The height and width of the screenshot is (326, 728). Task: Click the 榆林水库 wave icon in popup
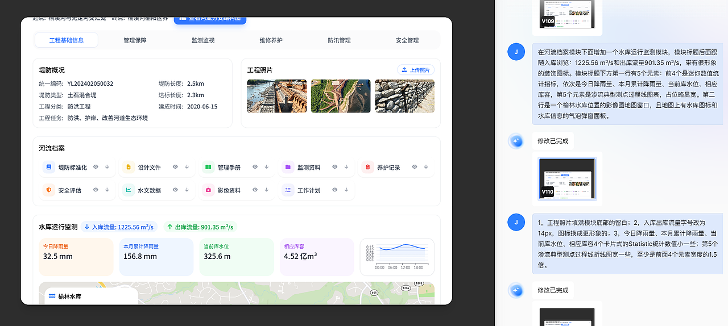pos(52,296)
